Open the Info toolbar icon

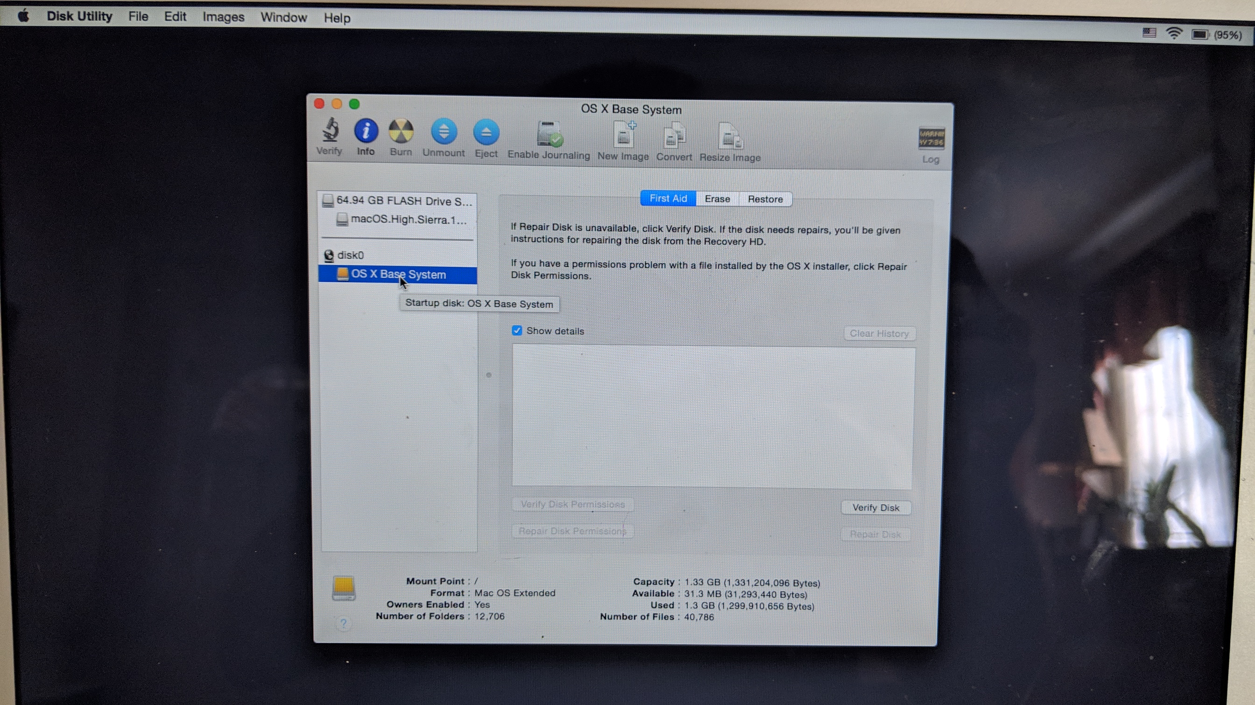[366, 131]
